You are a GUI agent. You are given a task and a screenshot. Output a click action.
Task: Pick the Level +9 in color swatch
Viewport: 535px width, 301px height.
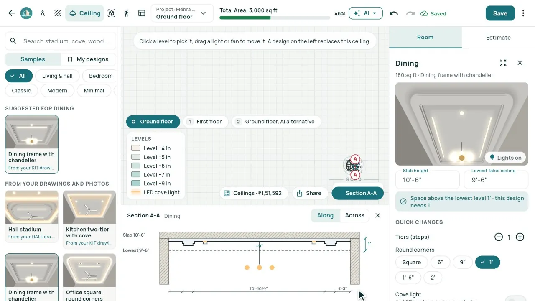point(136,184)
